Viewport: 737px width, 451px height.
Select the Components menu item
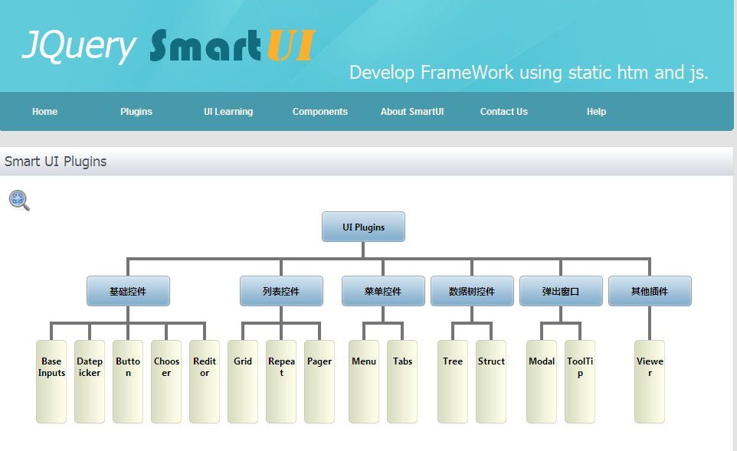[x=320, y=112]
